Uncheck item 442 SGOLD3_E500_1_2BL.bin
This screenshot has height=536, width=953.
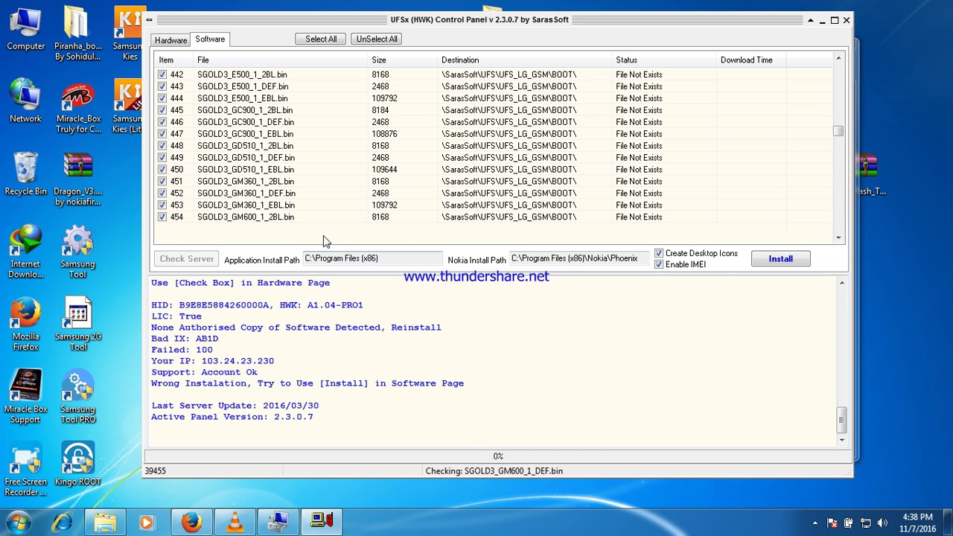[x=162, y=74]
